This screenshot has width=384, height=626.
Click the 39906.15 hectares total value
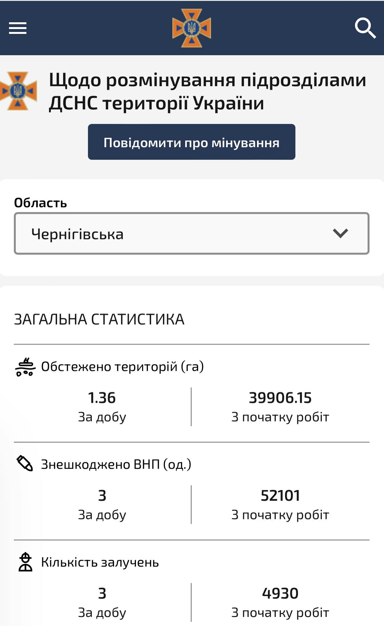(x=280, y=398)
